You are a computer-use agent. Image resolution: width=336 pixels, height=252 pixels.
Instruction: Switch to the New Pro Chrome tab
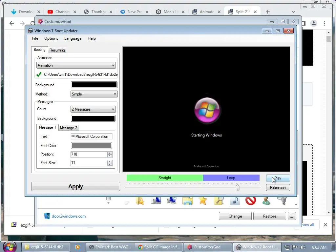pyautogui.click(x=134, y=12)
